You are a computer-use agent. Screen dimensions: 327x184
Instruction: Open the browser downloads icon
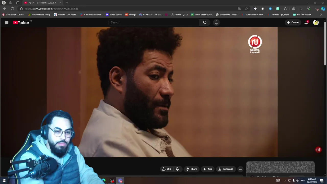tap(301, 8)
